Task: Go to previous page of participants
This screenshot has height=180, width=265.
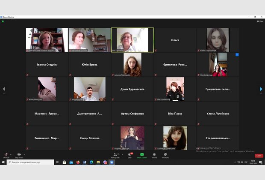Action: 4,89
